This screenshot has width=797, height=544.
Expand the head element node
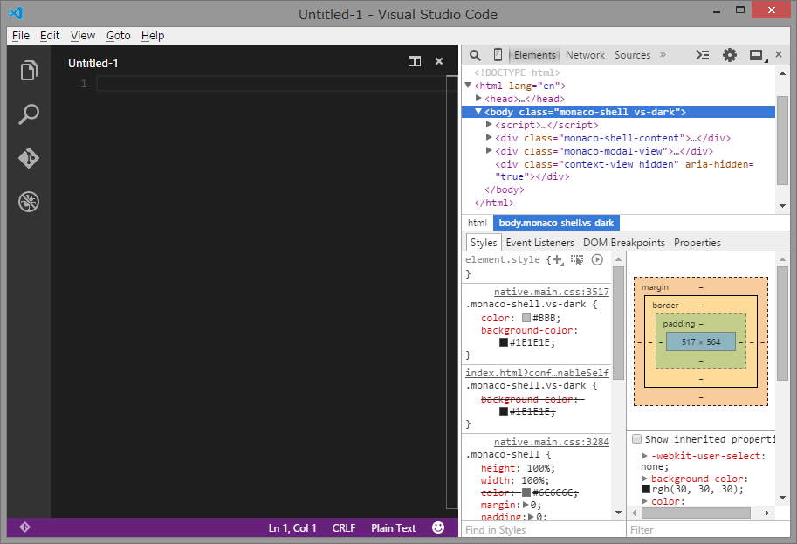(480, 99)
